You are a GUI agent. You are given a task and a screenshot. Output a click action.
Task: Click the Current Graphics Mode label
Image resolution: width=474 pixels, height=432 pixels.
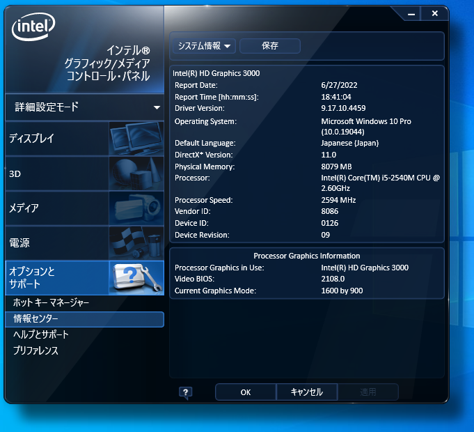215,291
